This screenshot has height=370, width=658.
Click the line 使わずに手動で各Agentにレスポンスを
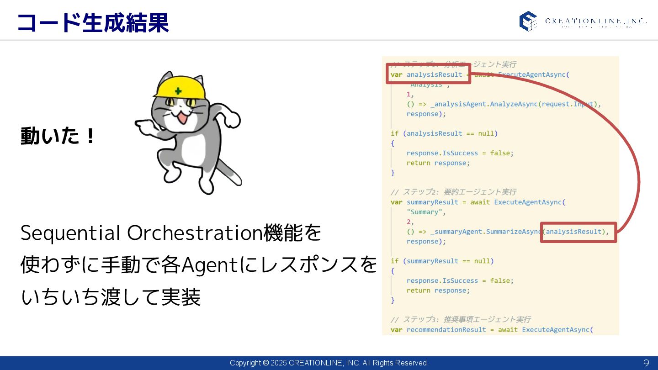tap(199, 265)
